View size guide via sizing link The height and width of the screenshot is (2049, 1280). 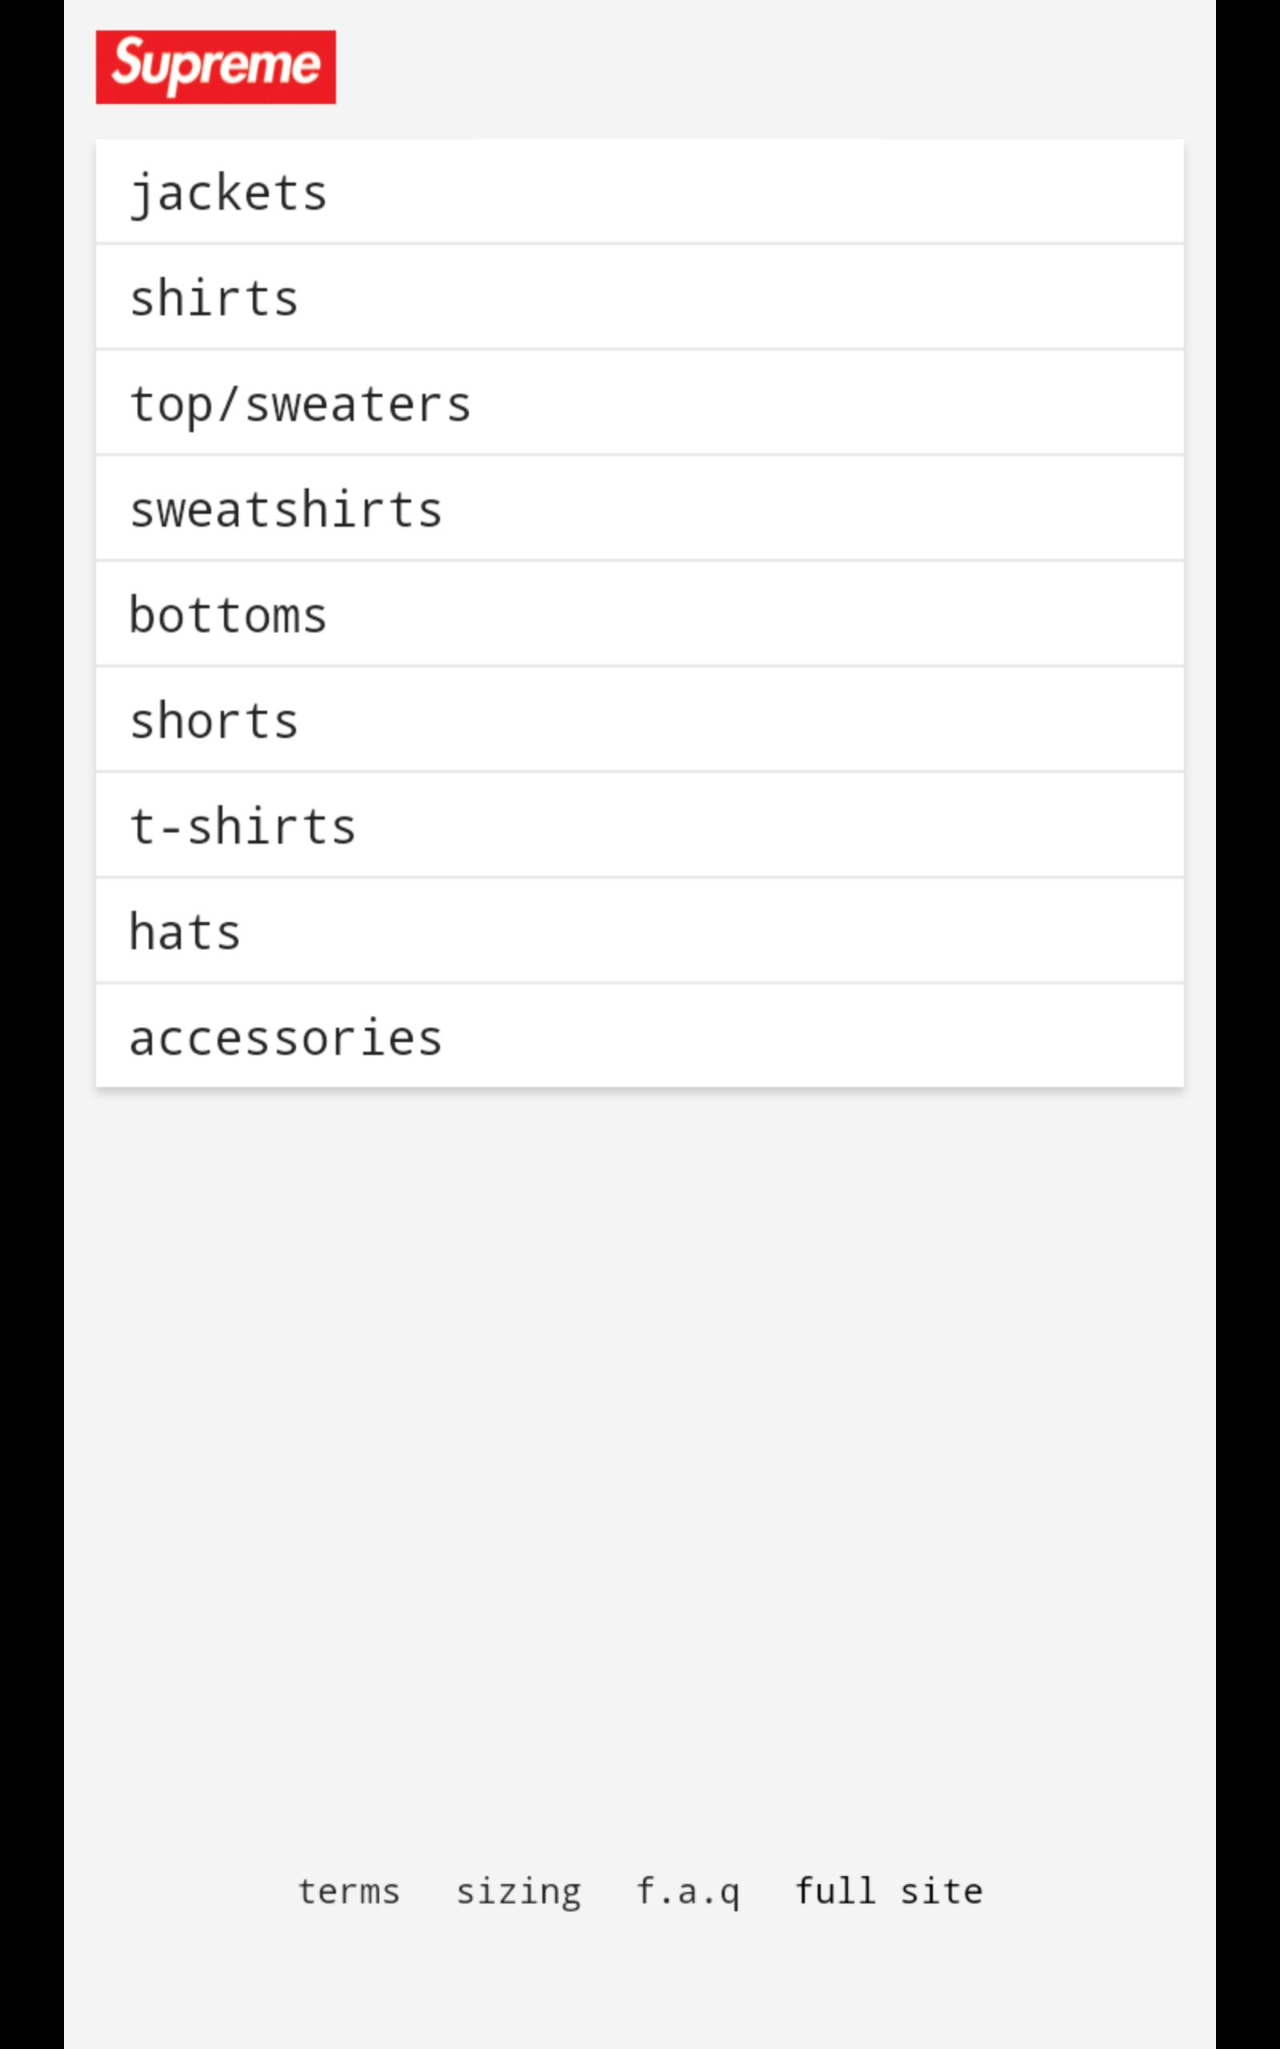pyautogui.click(x=518, y=1891)
